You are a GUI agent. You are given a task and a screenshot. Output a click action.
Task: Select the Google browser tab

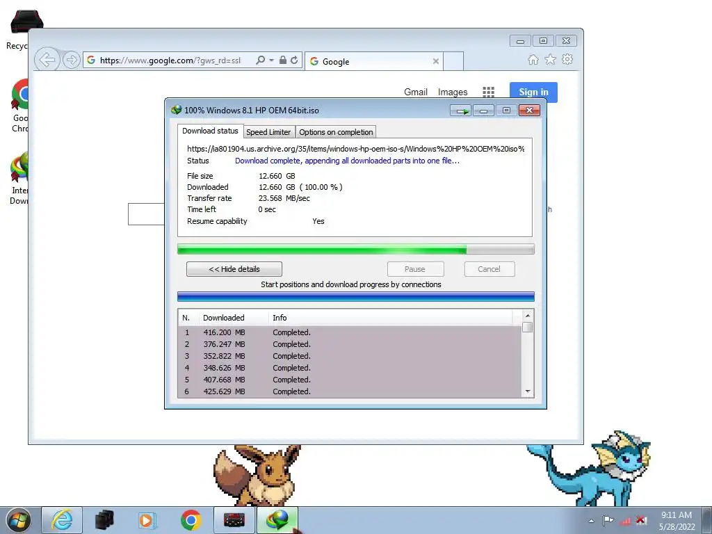tap(373, 61)
